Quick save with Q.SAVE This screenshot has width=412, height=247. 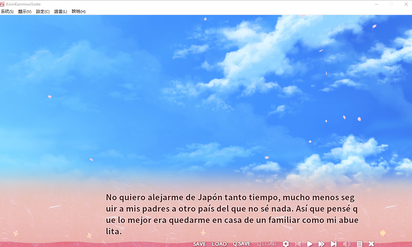click(242, 244)
